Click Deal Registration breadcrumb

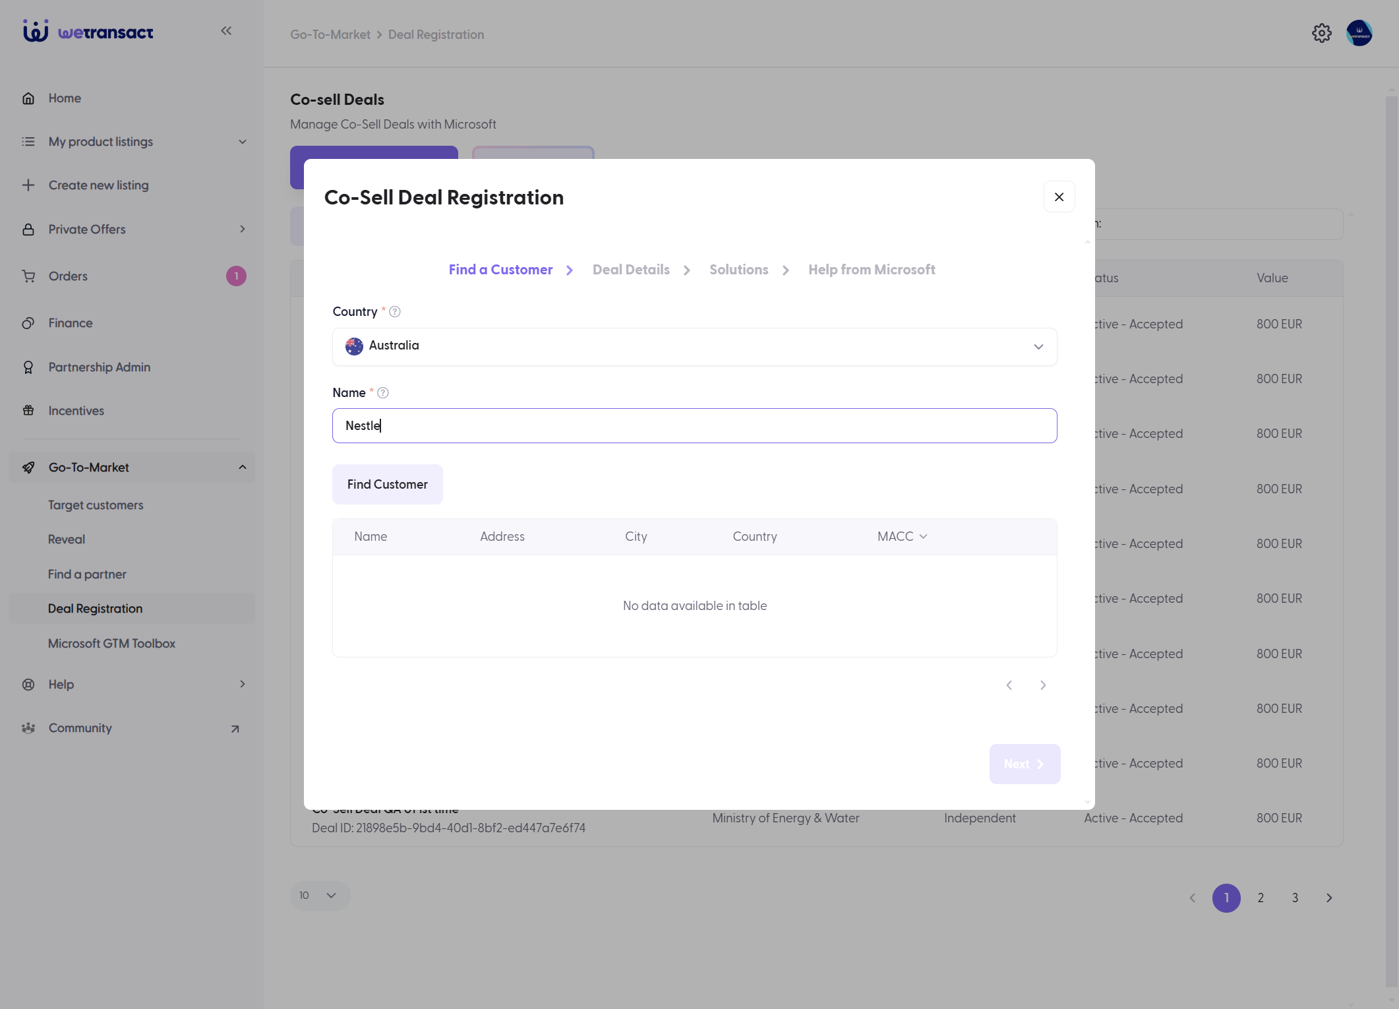point(436,34)
